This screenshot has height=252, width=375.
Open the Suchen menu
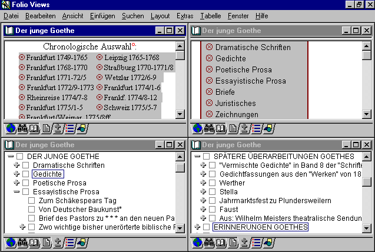pyautogui.click(x=133, y=16)
